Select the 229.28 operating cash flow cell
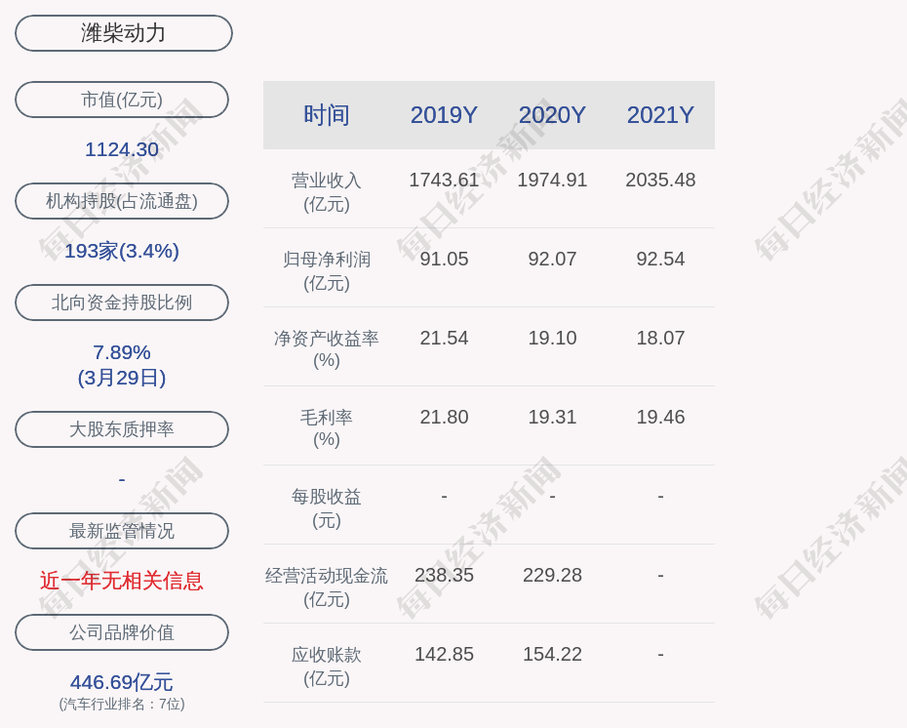 tap(552, 575)
